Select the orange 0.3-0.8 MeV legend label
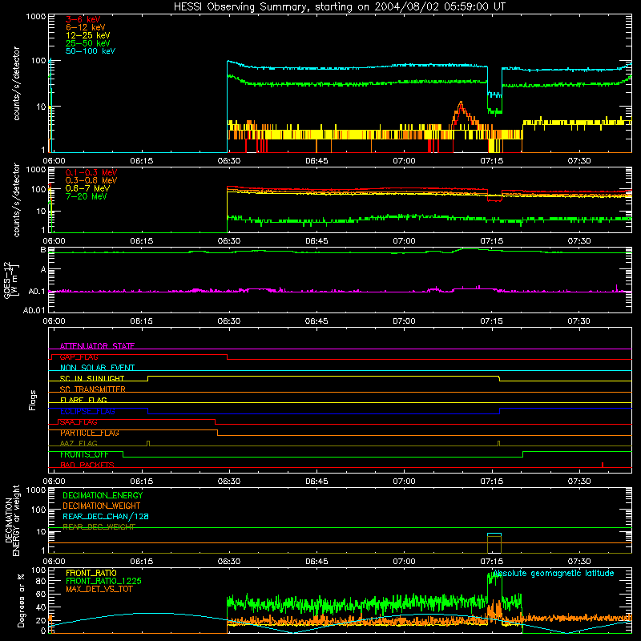This screenshot has height=641, width=641. coord(91,180)
